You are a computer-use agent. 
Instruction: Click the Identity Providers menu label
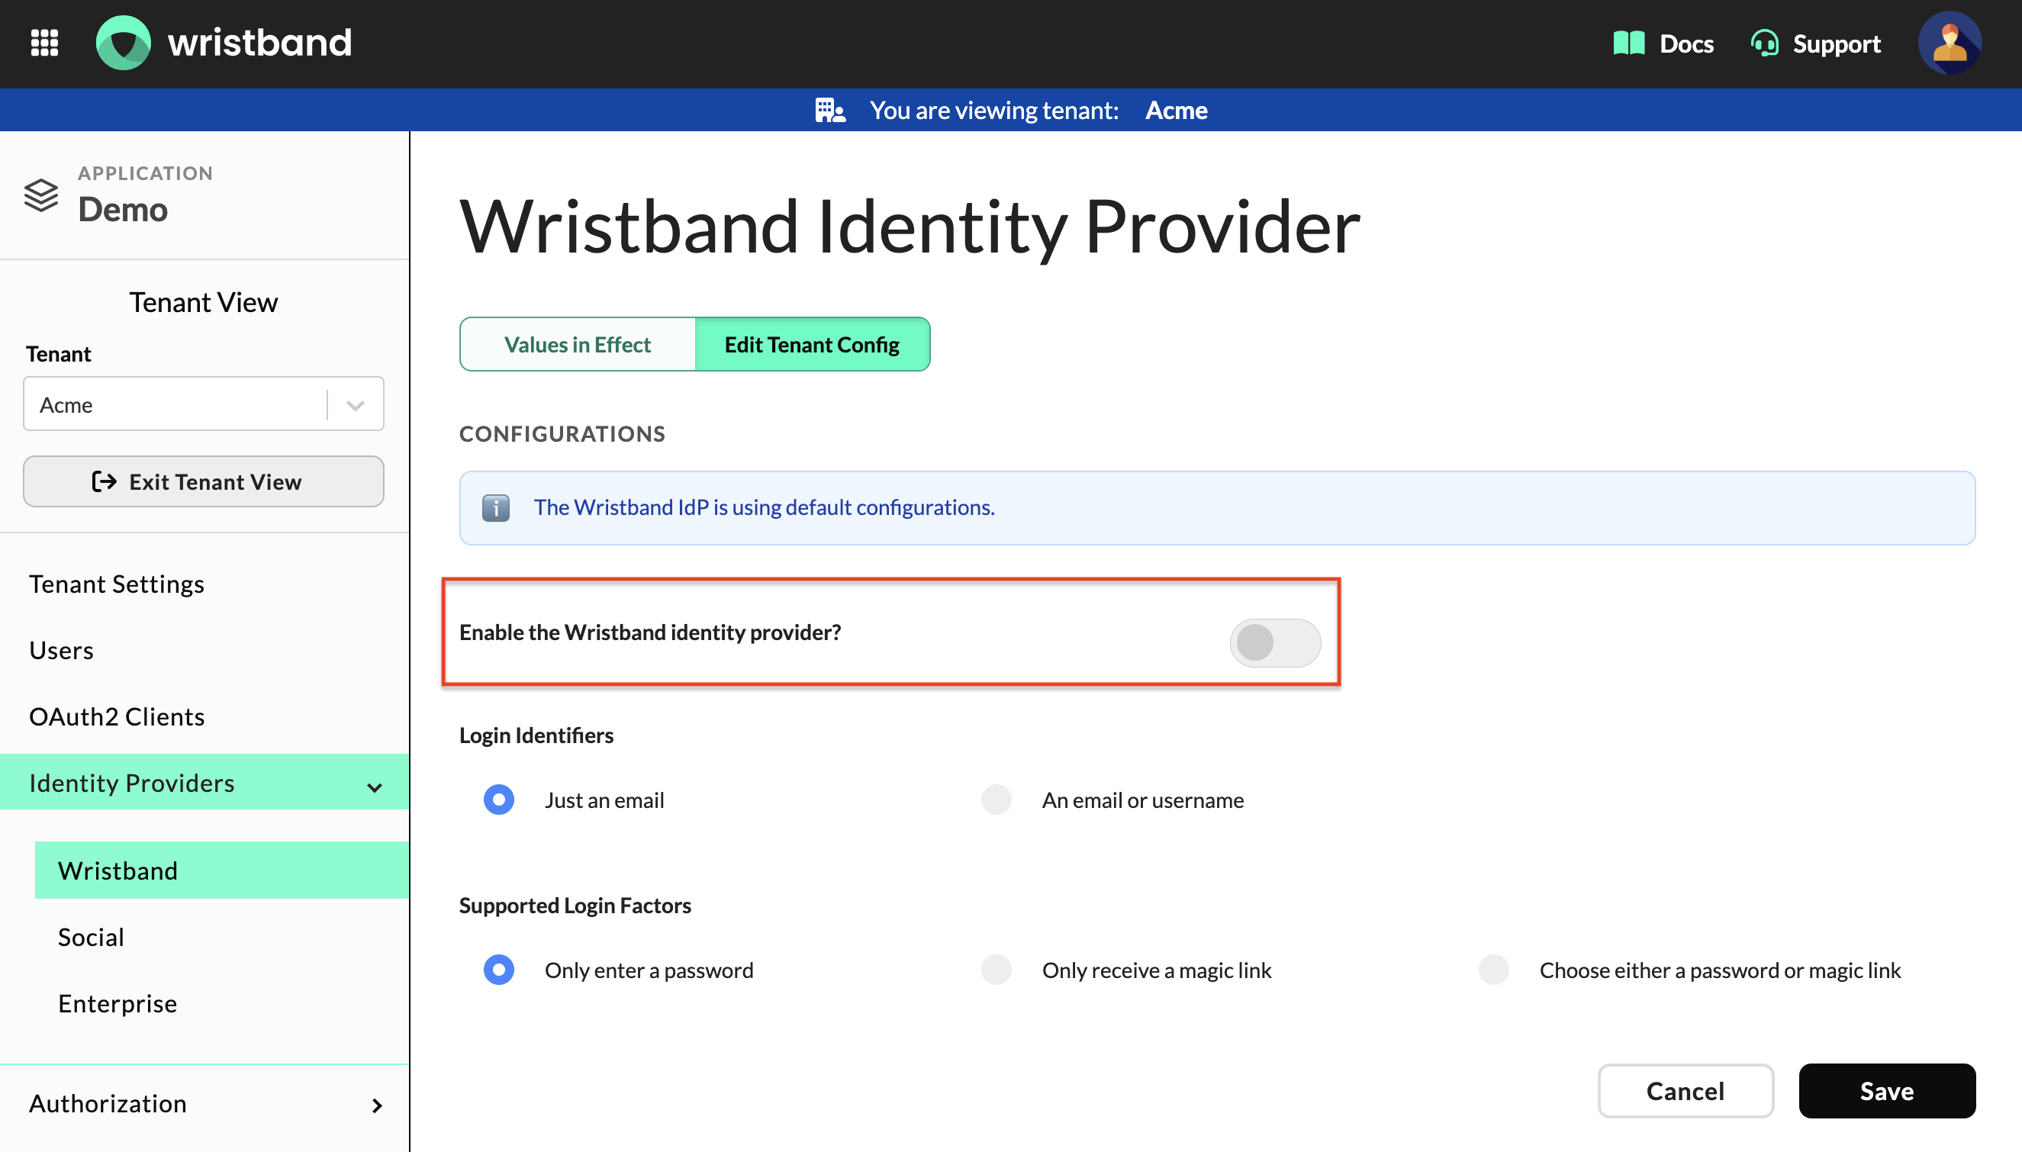131,783
